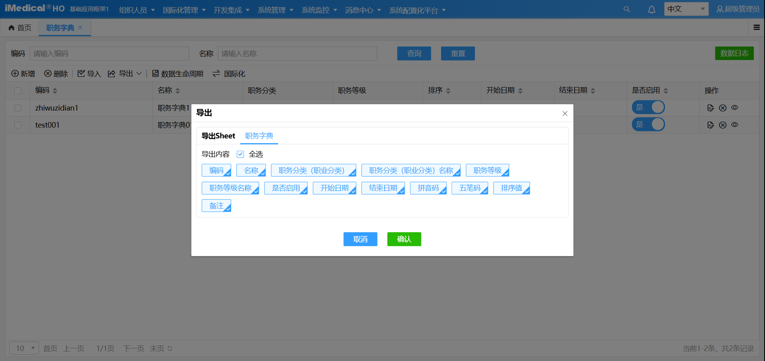Open the 开发集成 menu

point(231,10)
